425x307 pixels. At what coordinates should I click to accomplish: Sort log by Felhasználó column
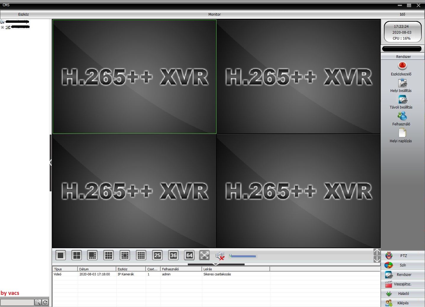click(x=181, y=269)
